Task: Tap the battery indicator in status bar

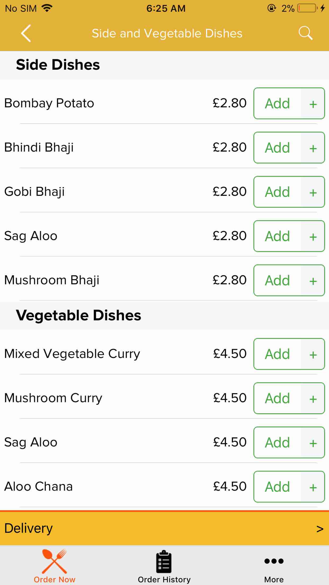Action: [x=307, y=8]
